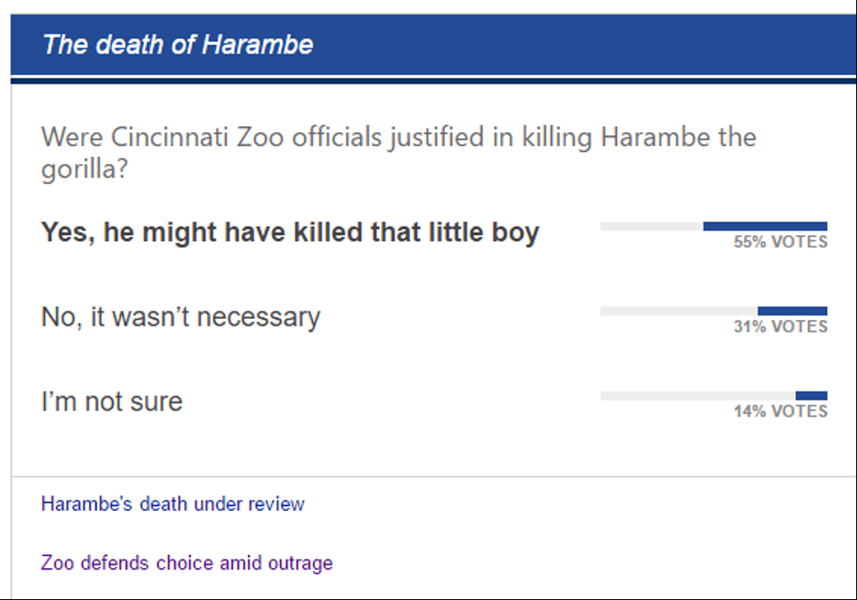Click the 'The death of Harambe' title
Screen dimensions: 857x600
click(x=181, y=44)
